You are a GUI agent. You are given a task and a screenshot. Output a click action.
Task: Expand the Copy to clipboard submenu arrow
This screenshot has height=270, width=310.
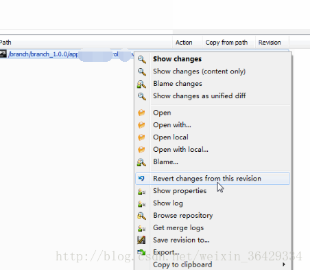pos(284,265)
